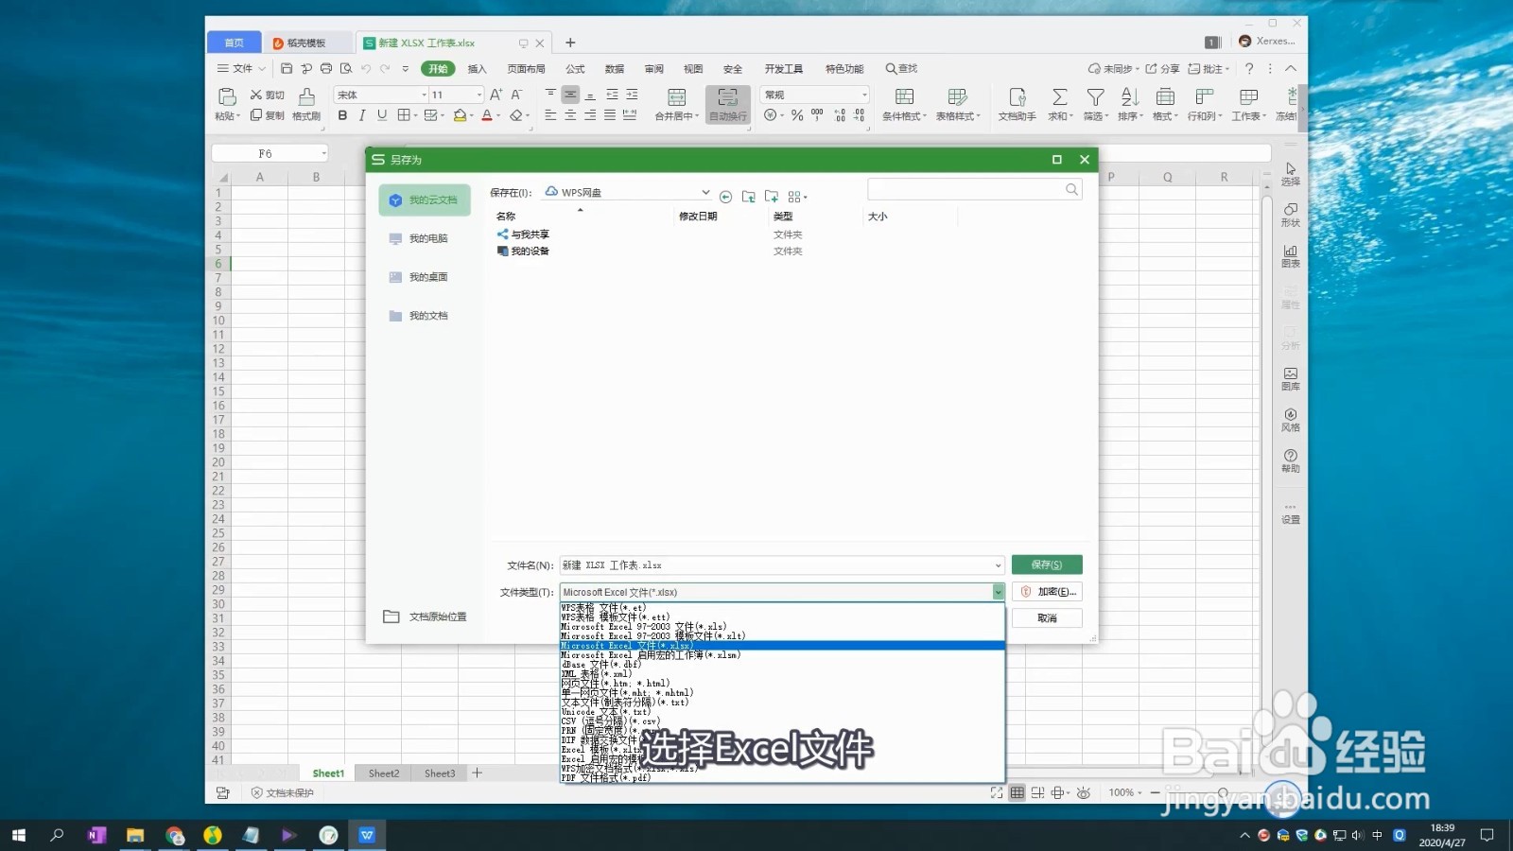This screenshot has height=851, width=1513.
Task: Open the number format 常规 dropdown
Action: tap(864, 95)
